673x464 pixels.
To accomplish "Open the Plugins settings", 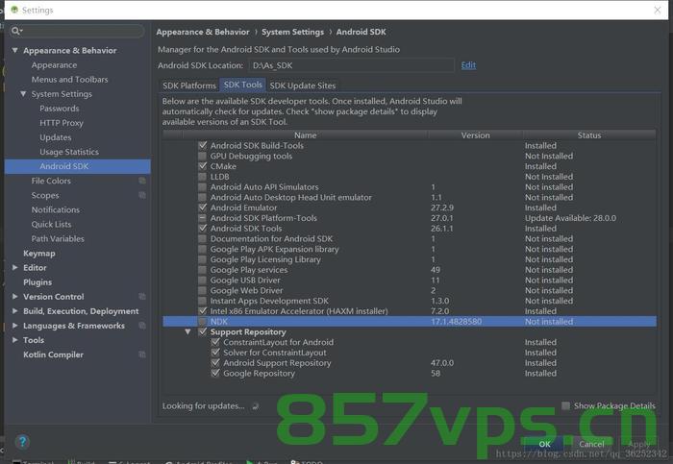I will coord(37,282).
